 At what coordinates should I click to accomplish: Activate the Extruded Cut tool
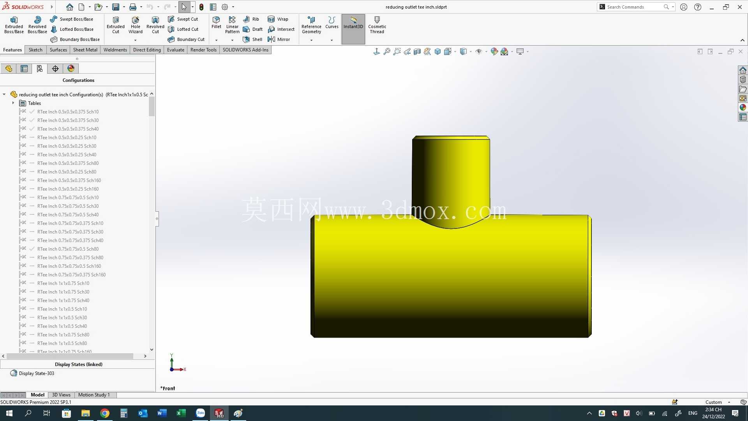tap(116, 25)
